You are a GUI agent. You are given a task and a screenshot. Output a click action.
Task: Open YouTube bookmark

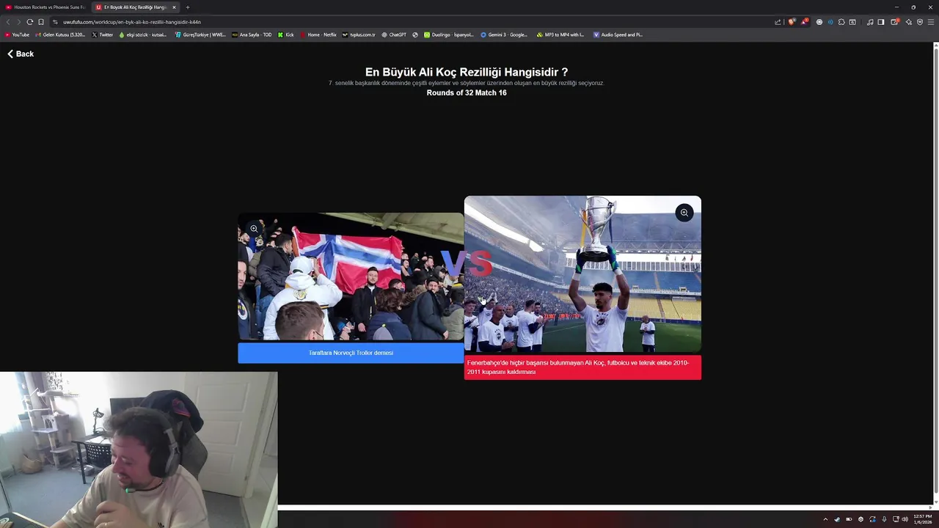(x=17, y=34)
